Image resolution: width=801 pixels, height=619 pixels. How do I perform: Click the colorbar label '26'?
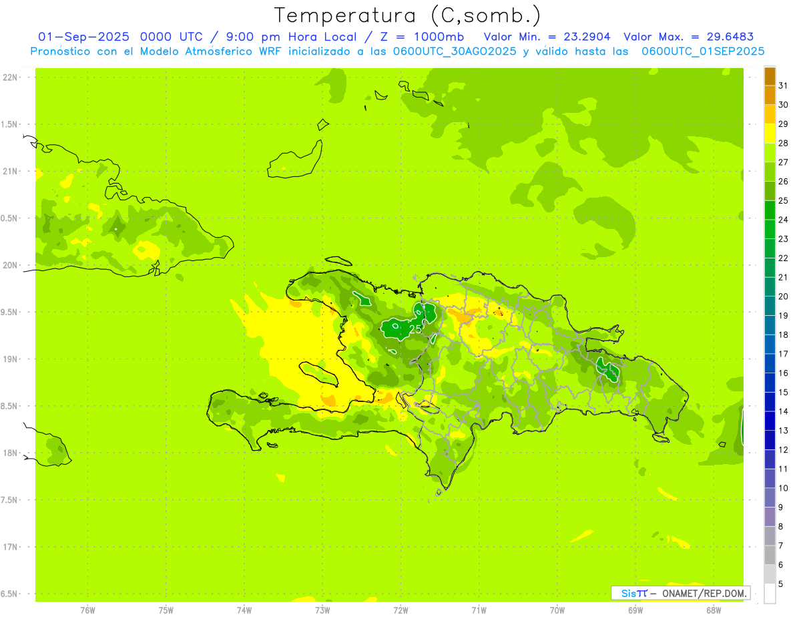[x=784, y=182]
